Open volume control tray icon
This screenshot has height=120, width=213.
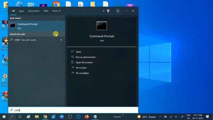point(176,117)
